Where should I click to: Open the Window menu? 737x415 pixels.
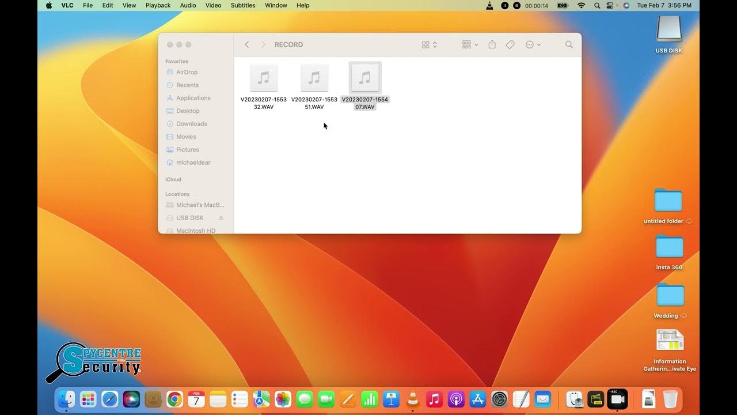click(x=276, y=5)
